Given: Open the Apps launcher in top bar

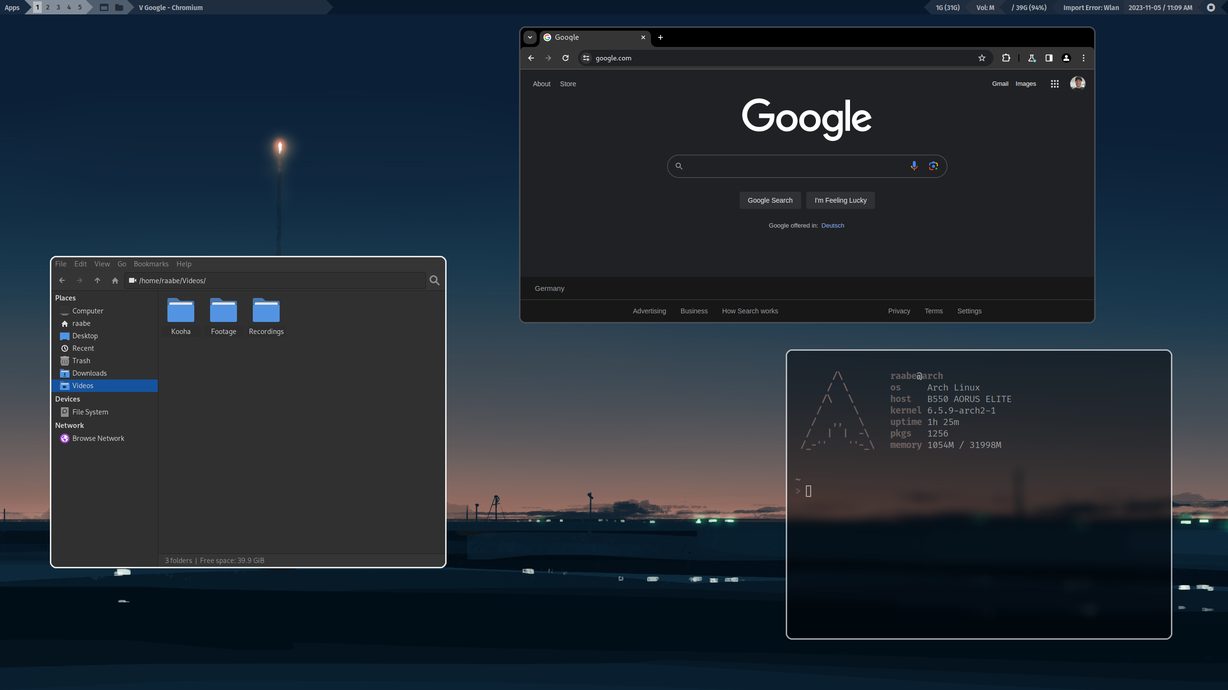Looking at the screenshot, I should tap(12, 7).
